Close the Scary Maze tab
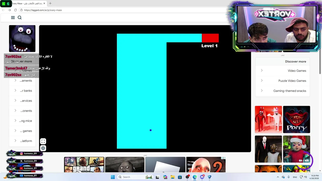The height and width of the screenshot is (181, 322). [45, 4]
